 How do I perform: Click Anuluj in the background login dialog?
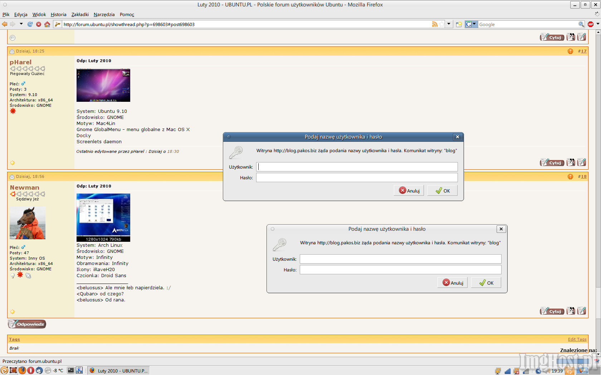click(x=453, y=282)
